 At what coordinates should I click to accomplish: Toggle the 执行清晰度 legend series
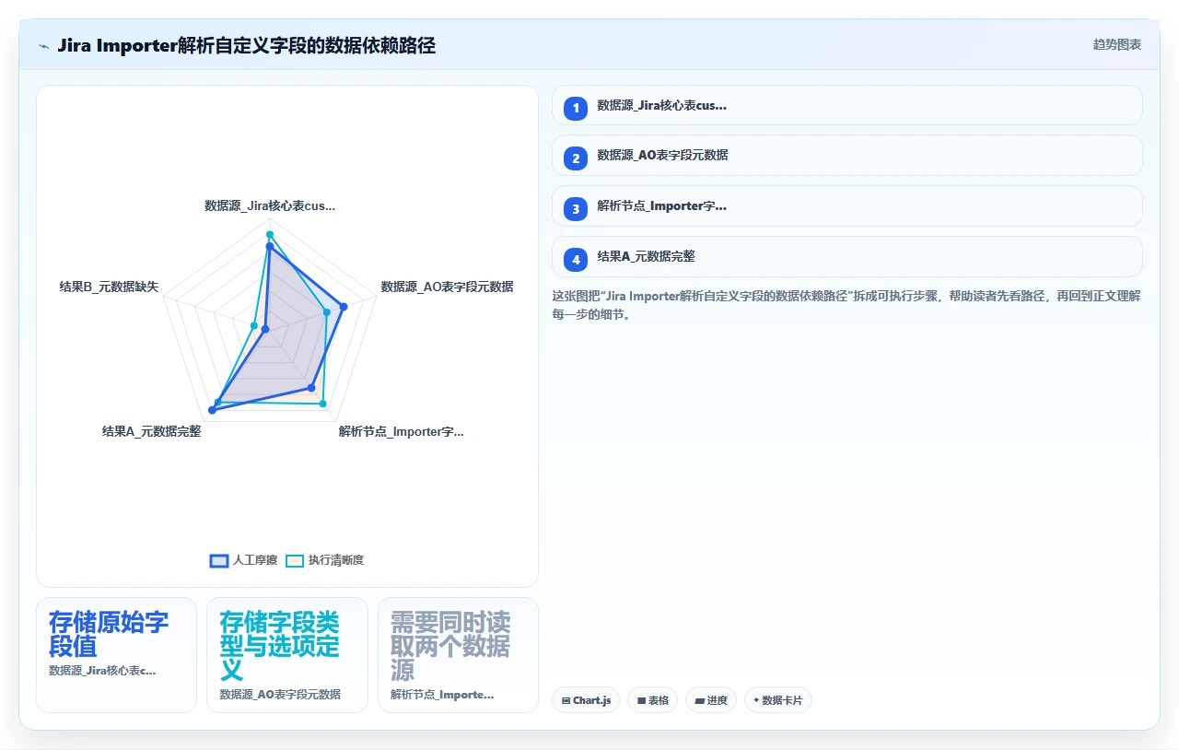coord(324,560)
